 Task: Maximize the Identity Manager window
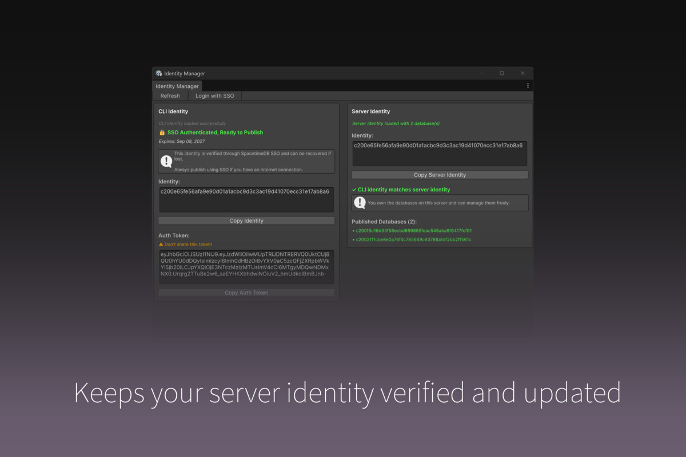[x=502, y=74]
